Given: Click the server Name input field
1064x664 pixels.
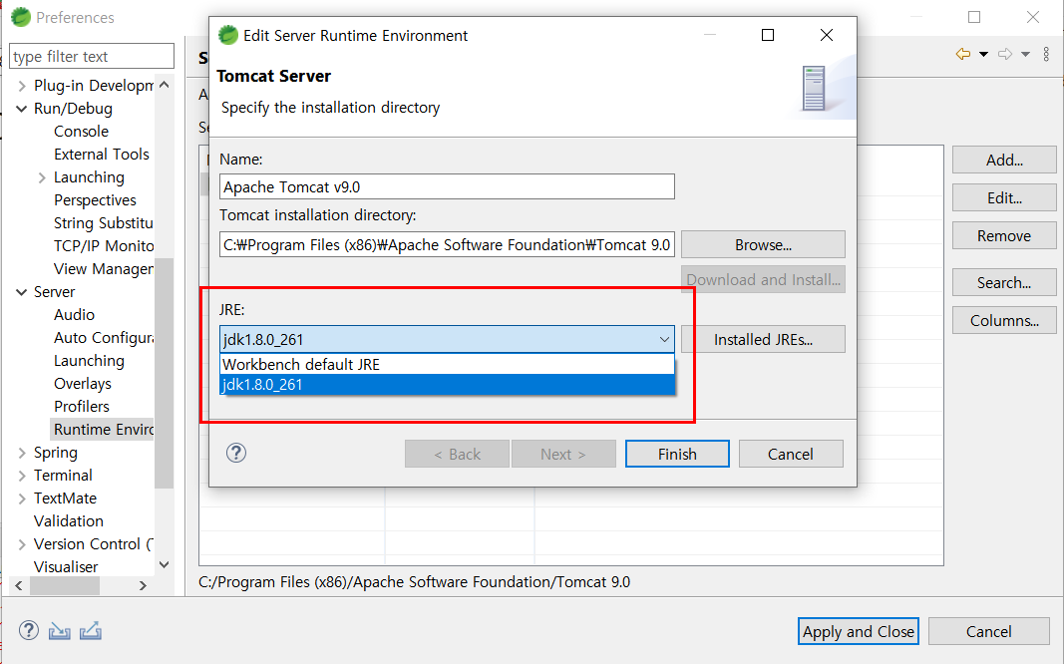Looking at the screenshot, I should [447, 186].
